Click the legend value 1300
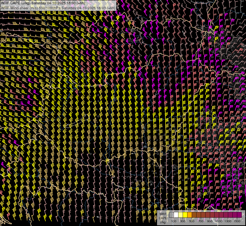The width and height of the screenshot is (246, 226). click(228, 221)
